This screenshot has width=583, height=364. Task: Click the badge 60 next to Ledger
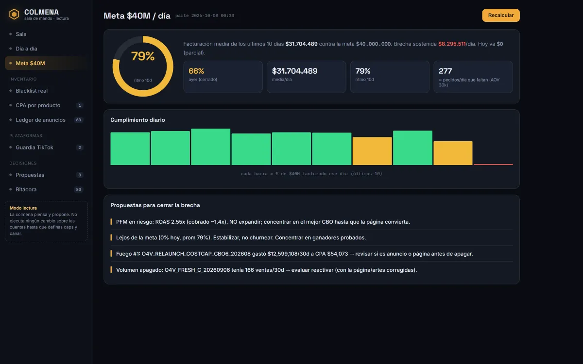pyautogui.click(x=79, y=120)
